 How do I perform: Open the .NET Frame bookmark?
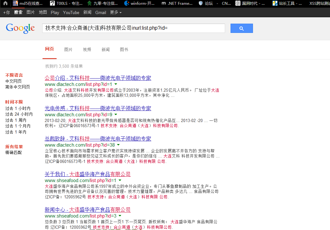click(x=177, y=3)
